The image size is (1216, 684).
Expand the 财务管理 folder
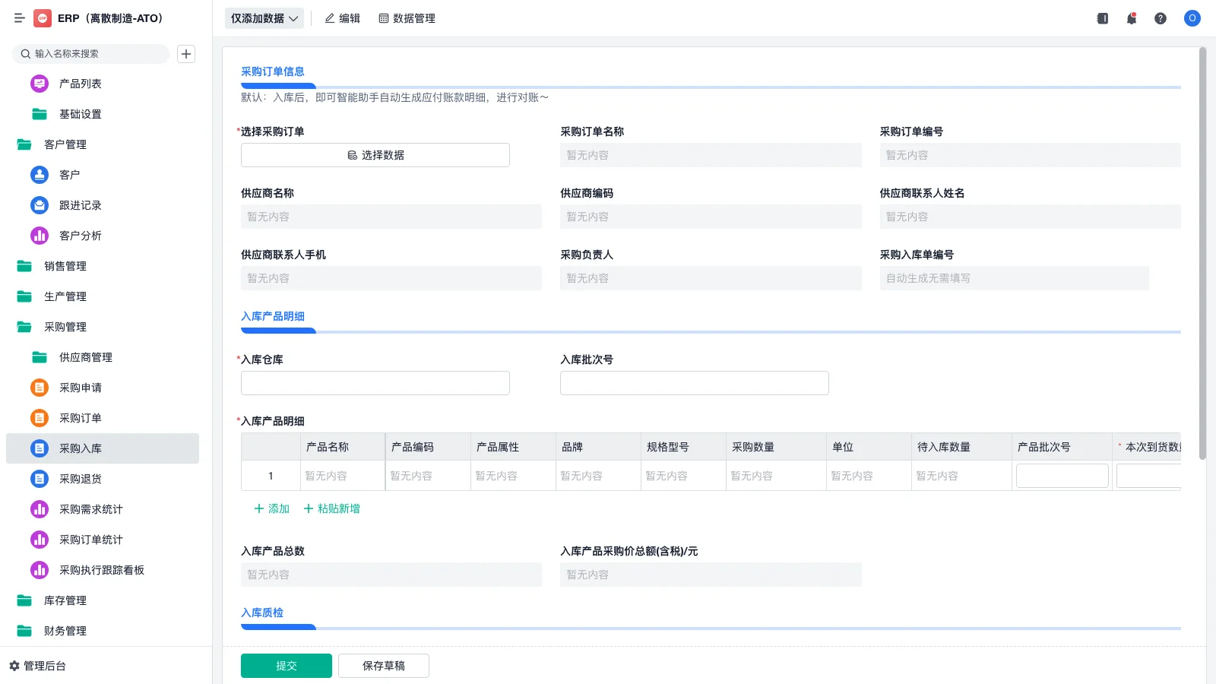pos(24,631)
